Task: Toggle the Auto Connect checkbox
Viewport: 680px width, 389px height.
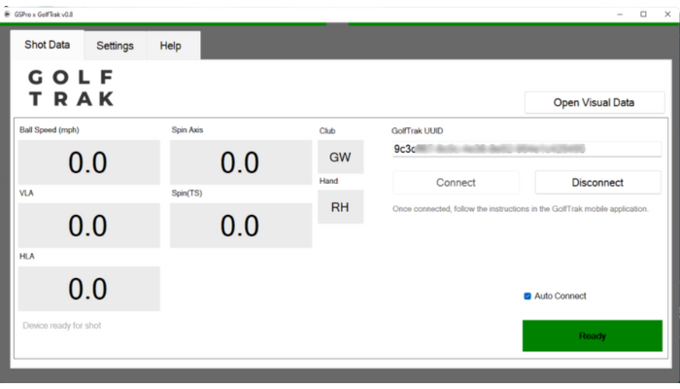Action: coord(527,296)
